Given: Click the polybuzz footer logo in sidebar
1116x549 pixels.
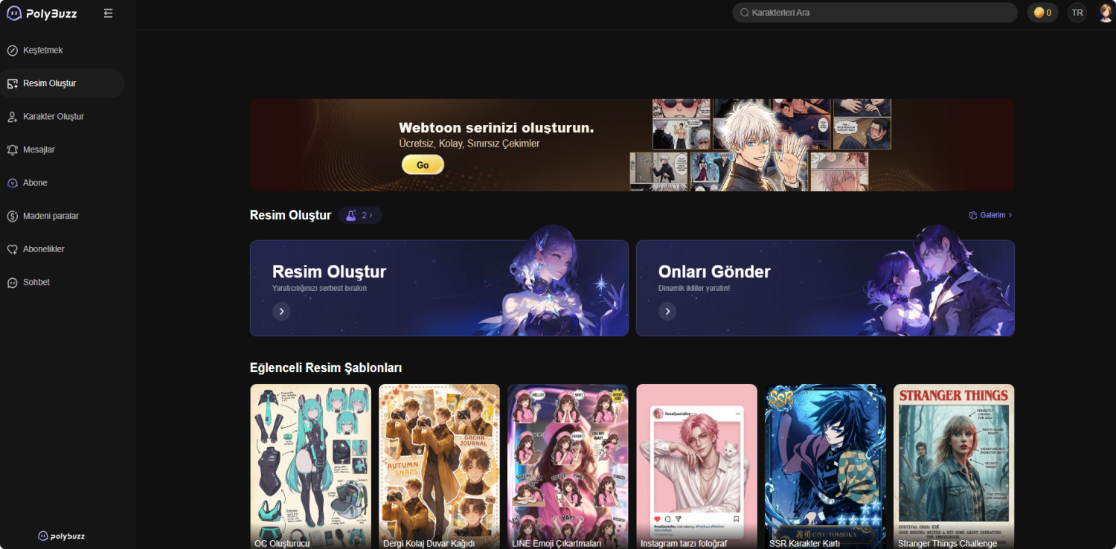Looking at the screenshot, I should point(62,536).
